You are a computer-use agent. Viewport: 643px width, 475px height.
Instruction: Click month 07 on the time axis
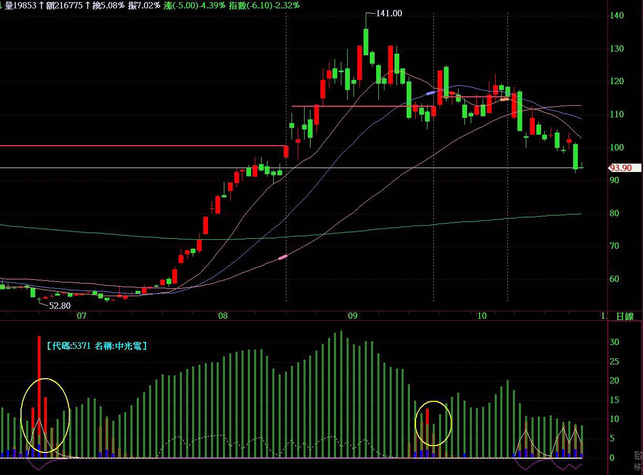coord(81,316)
